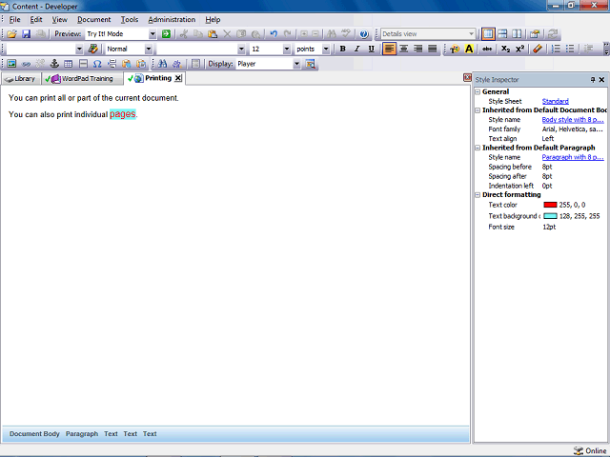Screen dimensions: 610x457
Task: Undo the last action
Action: tap(274, 34)
